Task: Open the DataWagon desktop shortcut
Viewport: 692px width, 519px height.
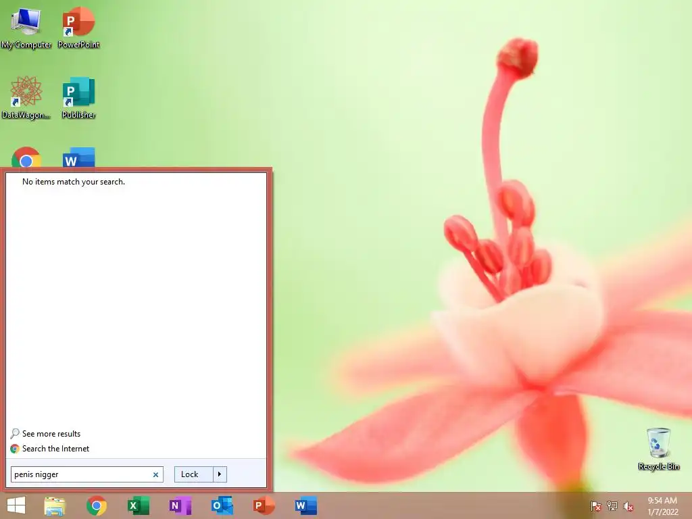Action: 26,98
